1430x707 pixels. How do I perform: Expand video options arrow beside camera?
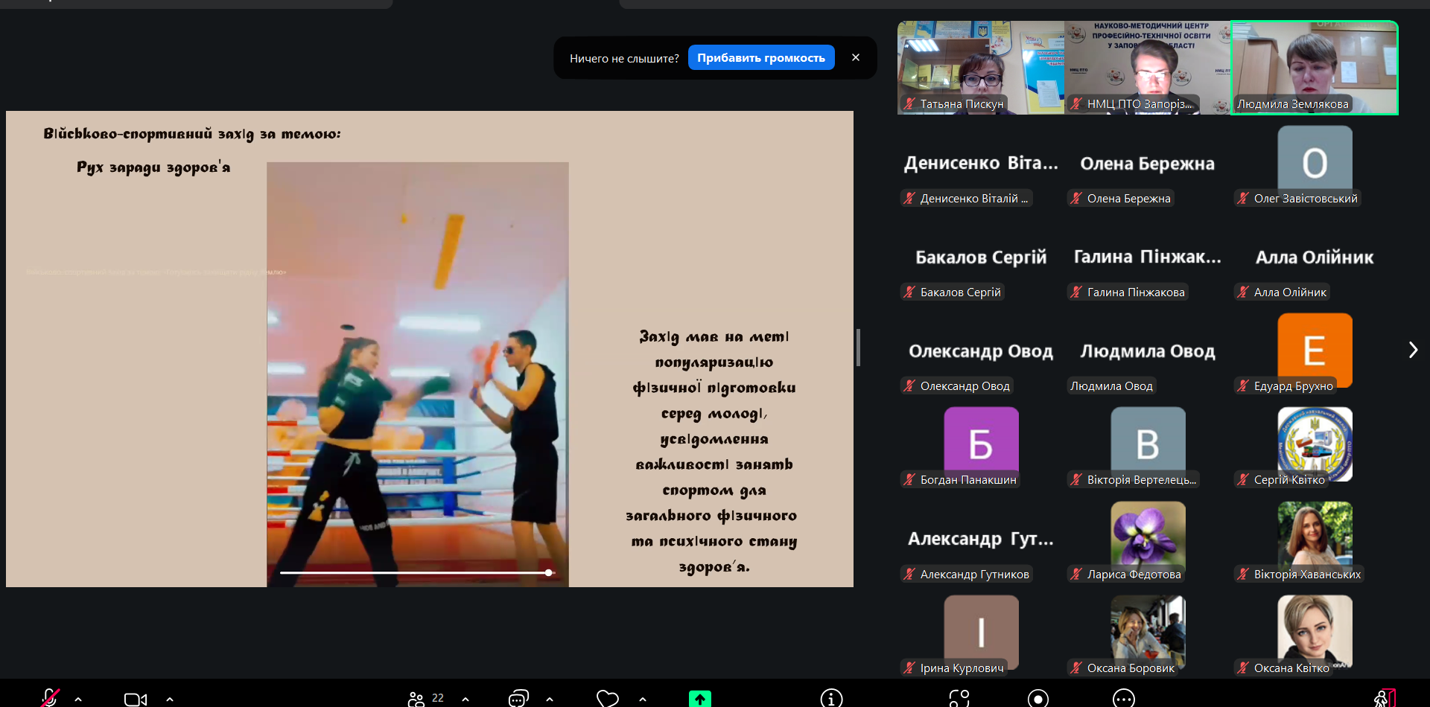tap(170, 699)
